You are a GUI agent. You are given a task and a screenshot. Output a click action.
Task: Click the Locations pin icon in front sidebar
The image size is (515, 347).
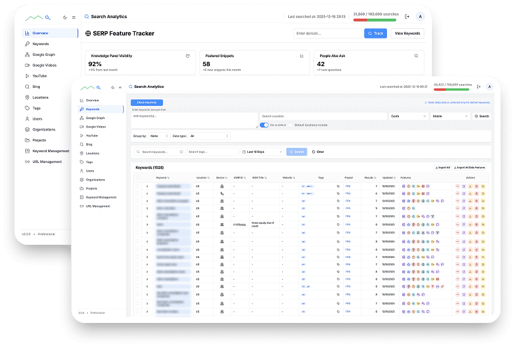click(81, 153)
